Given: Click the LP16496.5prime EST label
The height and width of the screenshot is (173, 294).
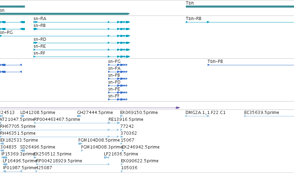Looking at the screenshot, I should [x=19, y=161].
